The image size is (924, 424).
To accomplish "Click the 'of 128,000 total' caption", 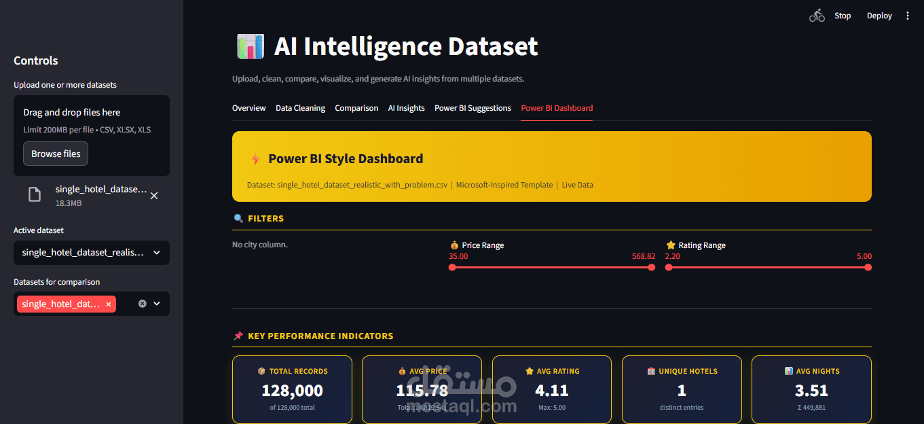I will tap(292, 408).
